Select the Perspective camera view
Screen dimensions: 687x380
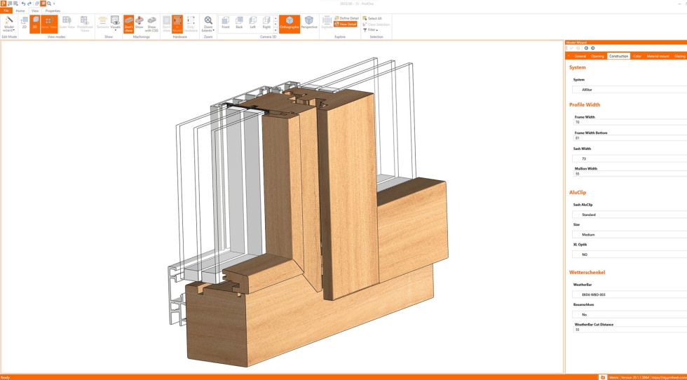[308, 23]
